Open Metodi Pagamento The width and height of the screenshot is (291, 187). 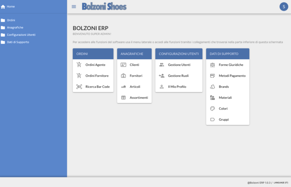click(232, 76)
